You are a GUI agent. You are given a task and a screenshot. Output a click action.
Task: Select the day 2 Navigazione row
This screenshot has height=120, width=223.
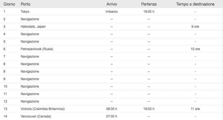click(x=111, y=19)
